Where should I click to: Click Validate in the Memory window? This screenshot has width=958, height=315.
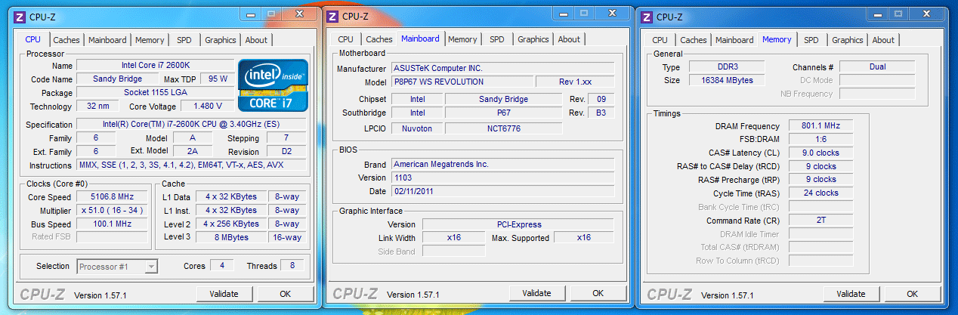click(851, 294)
